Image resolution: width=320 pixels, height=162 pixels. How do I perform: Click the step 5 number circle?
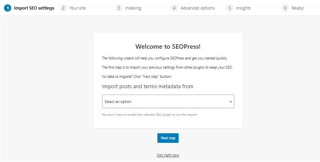click(229, 8)
